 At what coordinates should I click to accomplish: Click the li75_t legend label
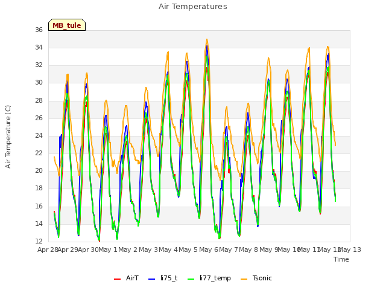point(169,278)
